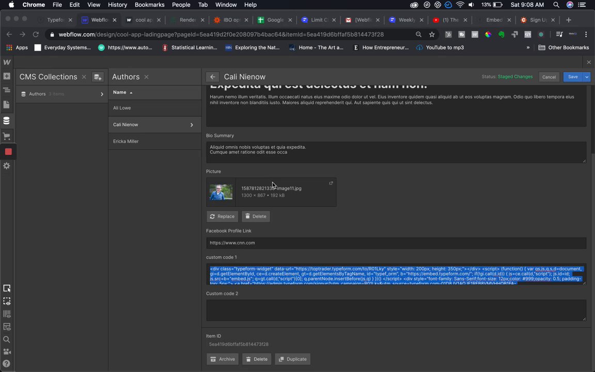Viewport: 595px width, 372px height.
Task: Open a new Chrome tab
Action: 569,20
